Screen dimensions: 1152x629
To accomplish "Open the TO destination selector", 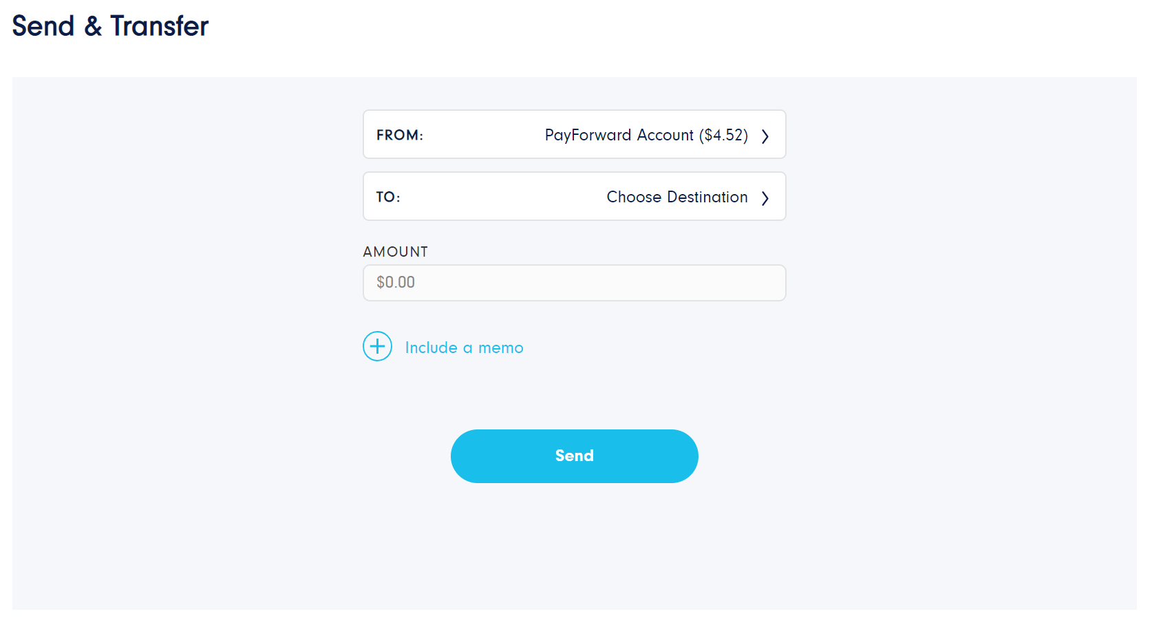I will pos(574,196).
